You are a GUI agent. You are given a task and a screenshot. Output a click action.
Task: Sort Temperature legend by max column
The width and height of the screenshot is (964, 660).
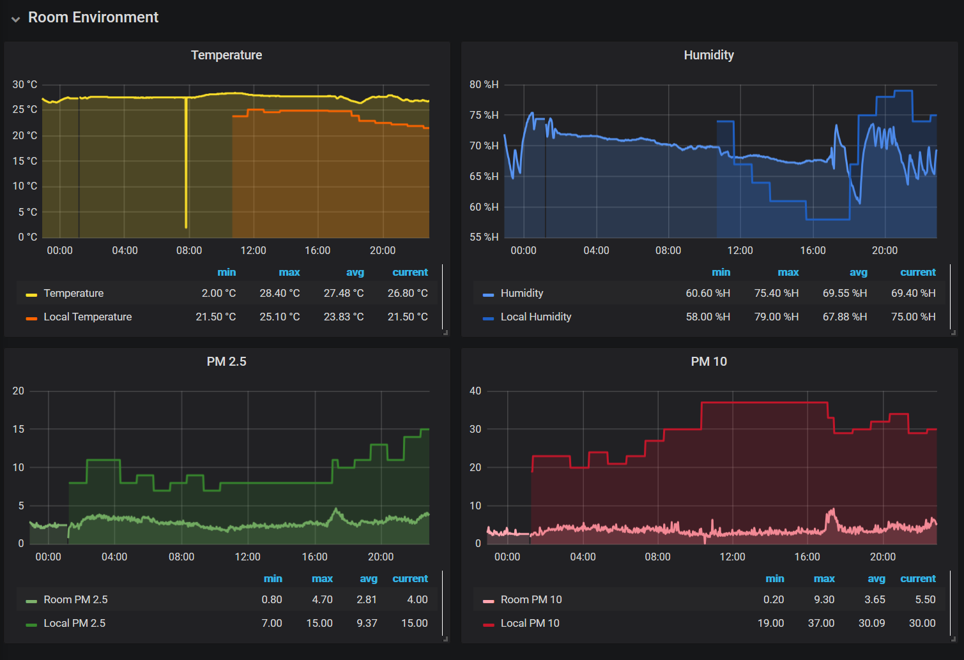[x=289, y=273]
